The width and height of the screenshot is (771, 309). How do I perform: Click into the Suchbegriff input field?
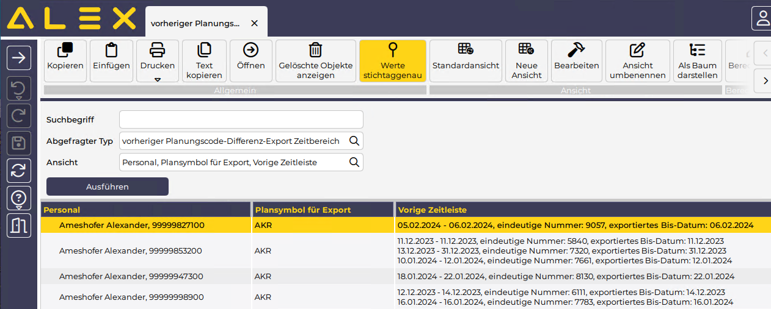click(241, 119)
